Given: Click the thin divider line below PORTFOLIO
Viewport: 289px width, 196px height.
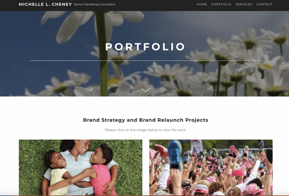Looking at the screenshot, I should point(146,61).
